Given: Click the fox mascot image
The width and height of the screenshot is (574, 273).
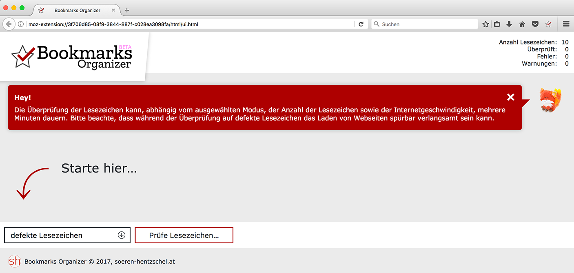Looking at the screenshot, I should point(550,100).
